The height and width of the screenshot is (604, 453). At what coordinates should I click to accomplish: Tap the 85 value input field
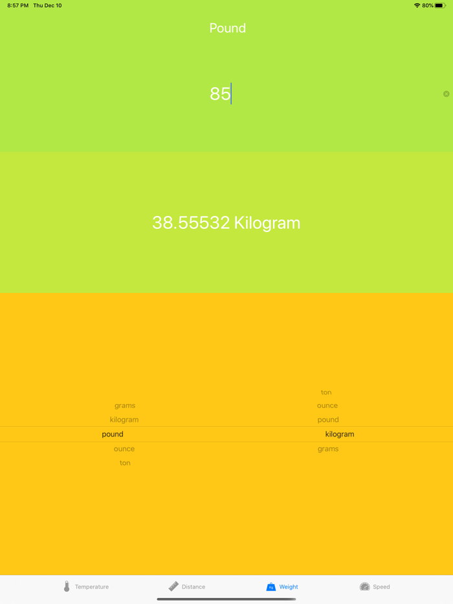click(226, 94)
